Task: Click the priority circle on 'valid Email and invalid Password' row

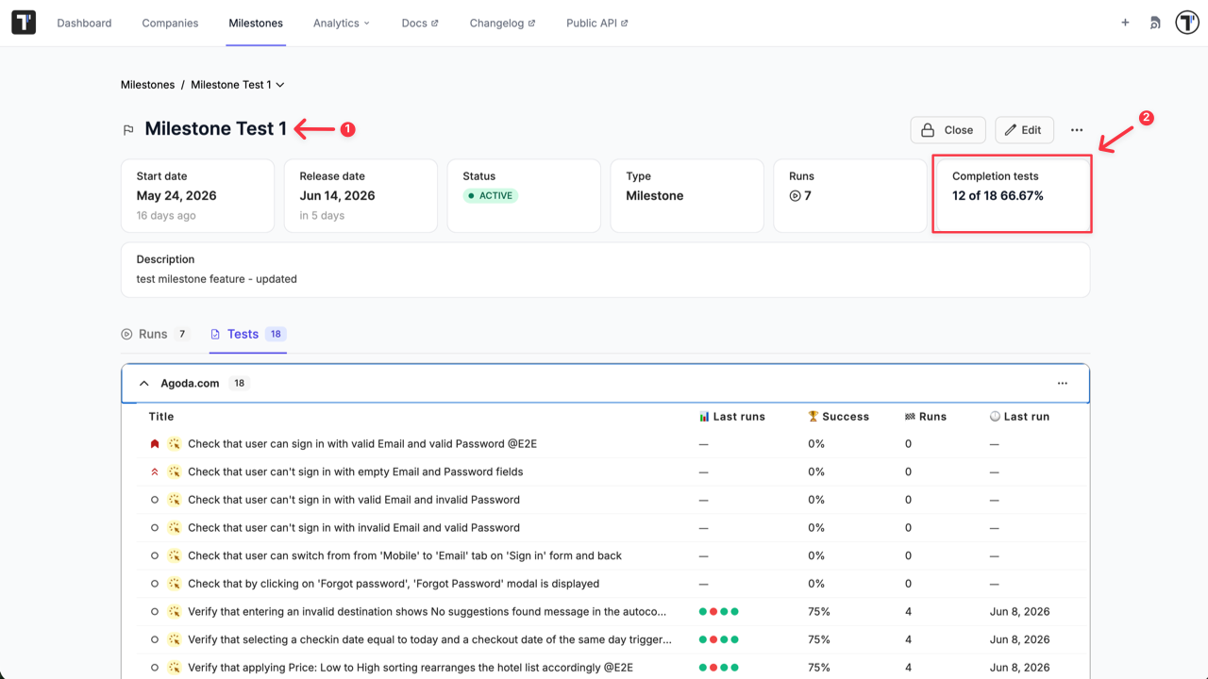Action: pos(155,500)
